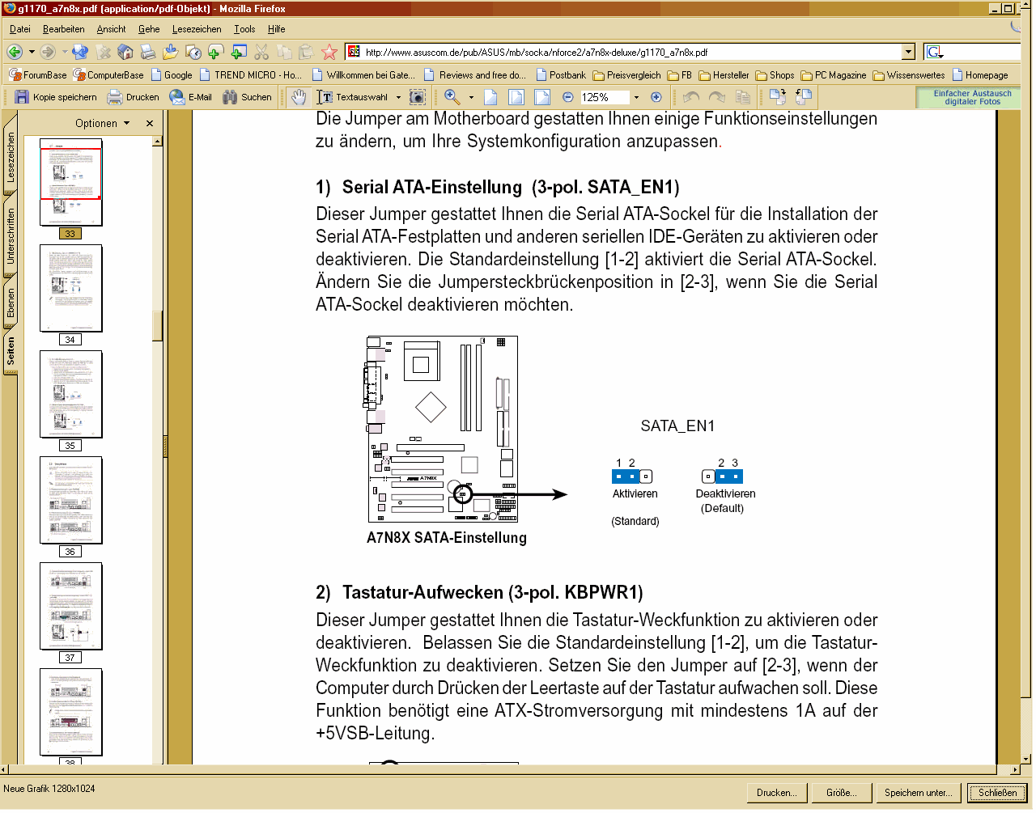
Task: Click the downloads folder arrow icon
Action: click(x=171, y=52)
